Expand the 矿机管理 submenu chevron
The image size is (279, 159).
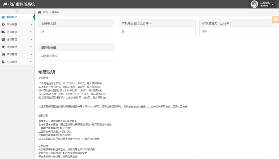click(31, 32)
